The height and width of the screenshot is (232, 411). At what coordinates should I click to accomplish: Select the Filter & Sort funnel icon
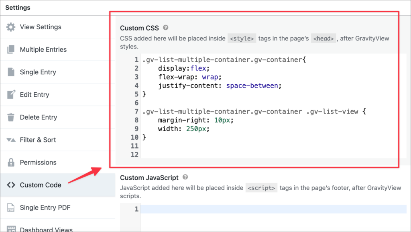[12, 139]
